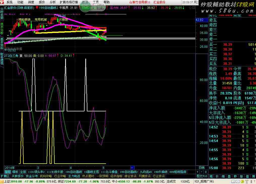Open the 日线 period selector

(x=202, y=168)
